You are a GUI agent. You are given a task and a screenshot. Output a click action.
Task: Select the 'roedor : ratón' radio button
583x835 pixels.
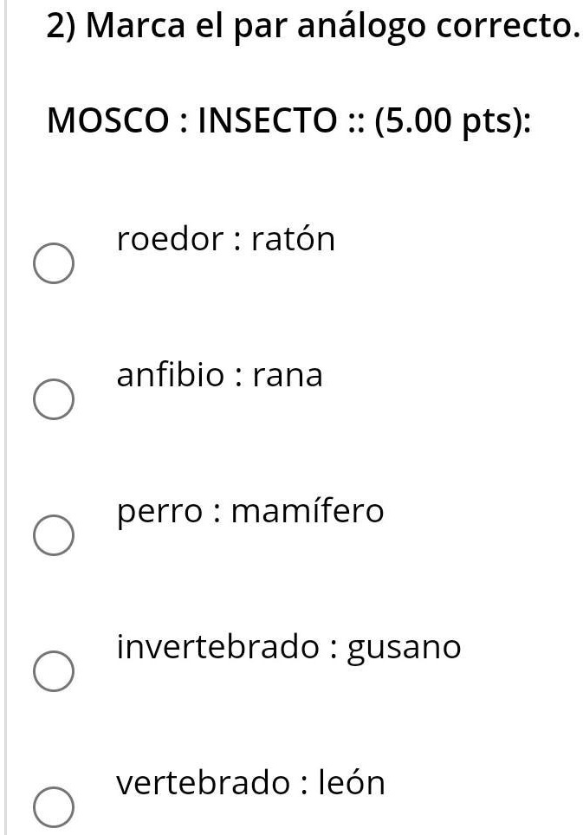53,264
